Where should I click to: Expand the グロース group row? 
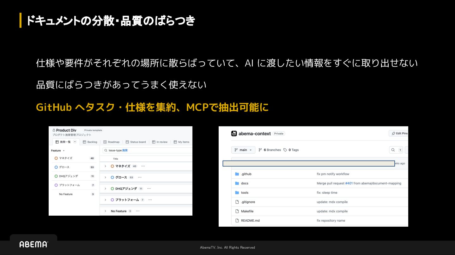coord(106,177)
